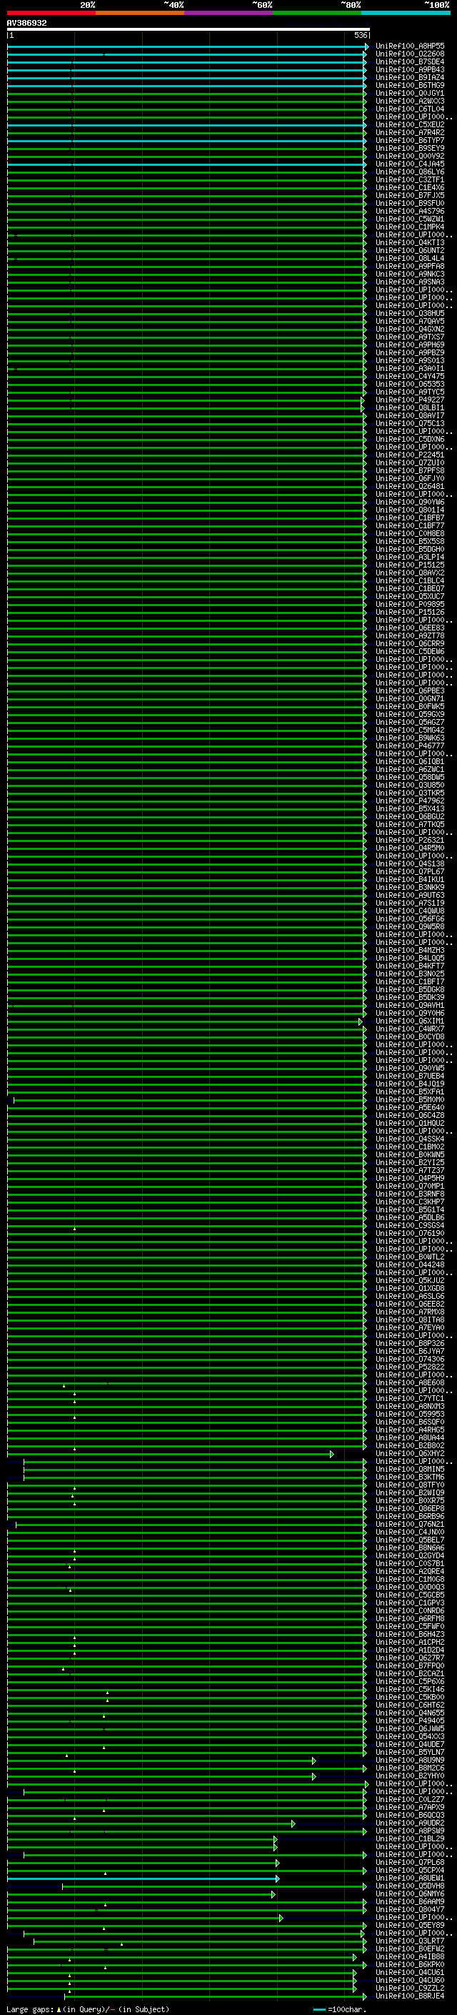The height and width of the screenshot is (2015, 457).
Task: Click the UniRef100_P49227 hit label
Action: (409, 400)
